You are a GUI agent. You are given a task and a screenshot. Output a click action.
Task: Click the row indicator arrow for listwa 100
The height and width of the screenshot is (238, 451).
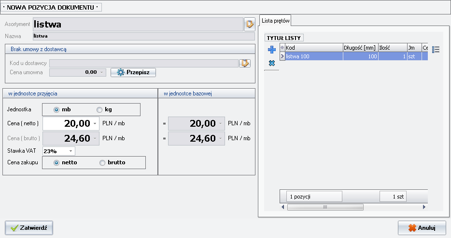[x=282, y=56]
